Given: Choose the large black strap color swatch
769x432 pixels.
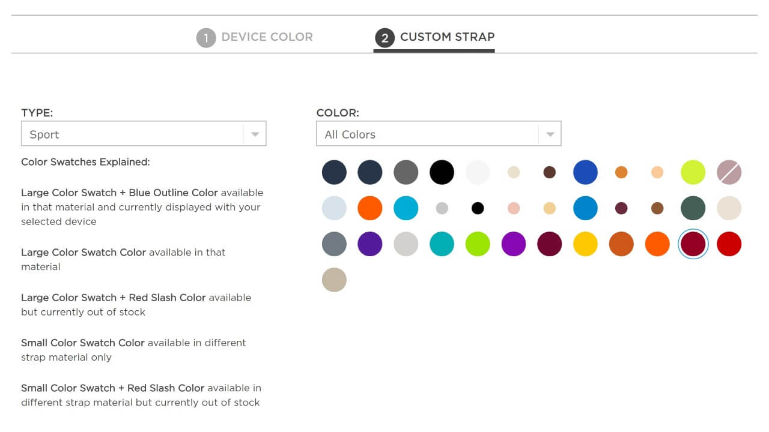Looking at the screenshot, I should click(x=442, y=172).
